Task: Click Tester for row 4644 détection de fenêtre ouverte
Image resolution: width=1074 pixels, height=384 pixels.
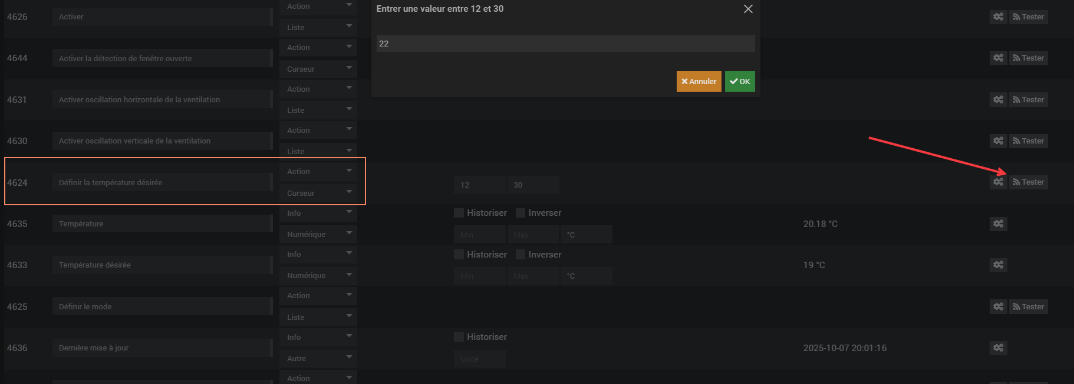Action: pos(1028,58)
